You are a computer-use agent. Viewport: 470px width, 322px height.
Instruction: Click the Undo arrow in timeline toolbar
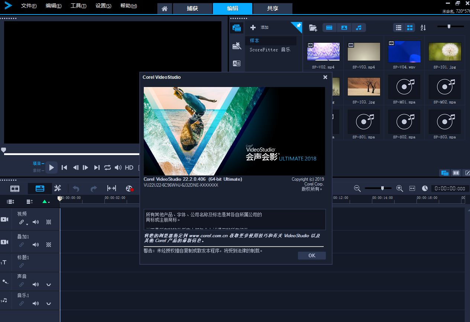click(76, 189)
